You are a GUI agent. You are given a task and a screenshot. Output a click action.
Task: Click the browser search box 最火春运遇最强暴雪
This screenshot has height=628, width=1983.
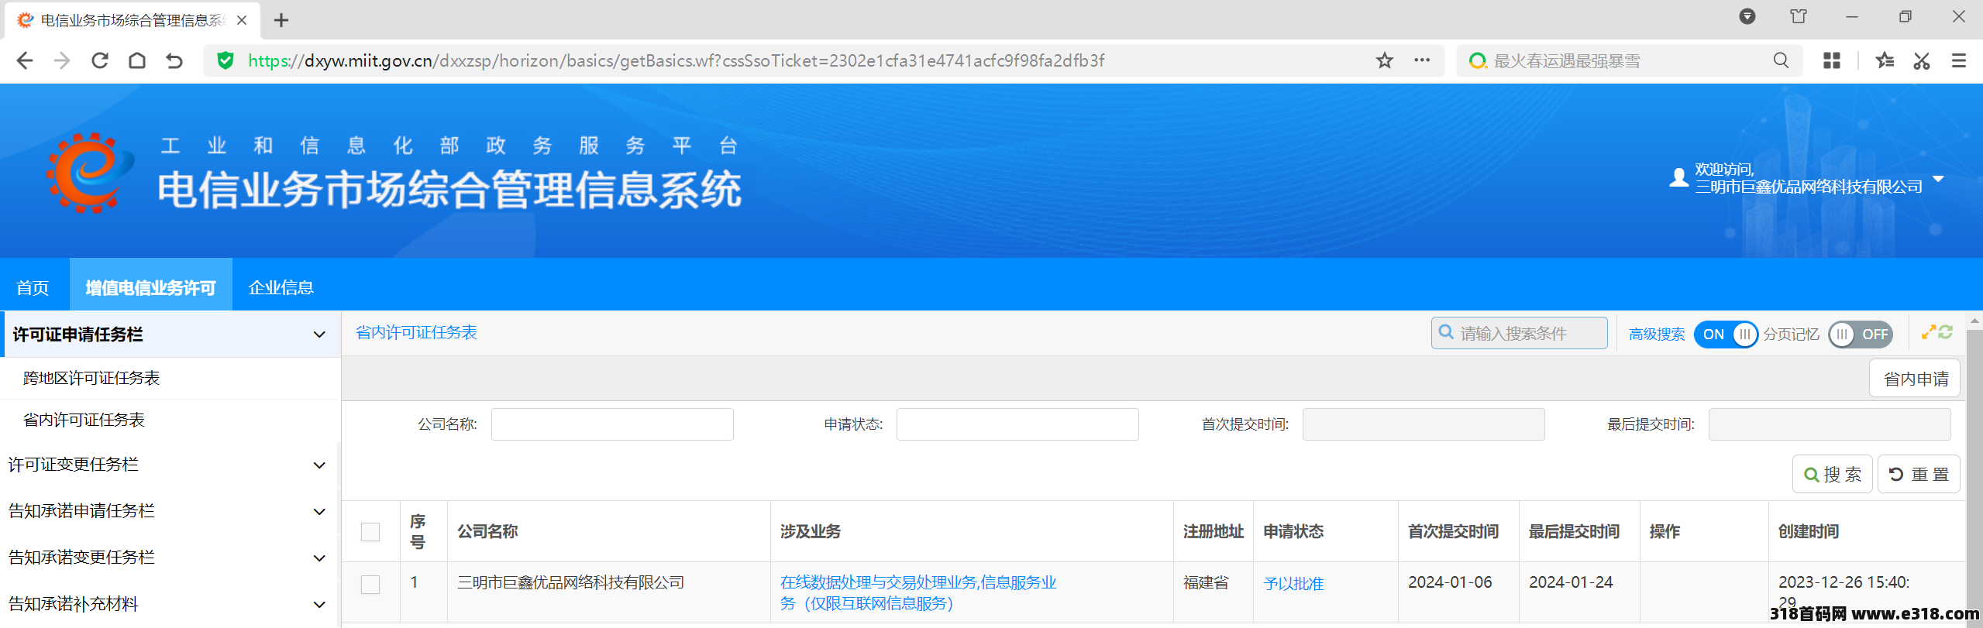1627,60
